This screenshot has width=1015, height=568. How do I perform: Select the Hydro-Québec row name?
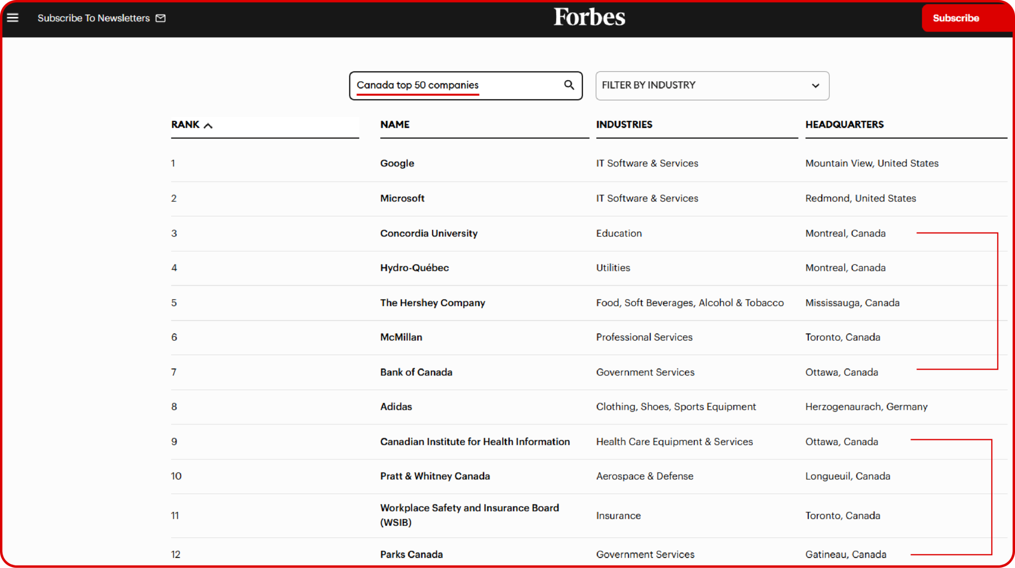(414, 268)
